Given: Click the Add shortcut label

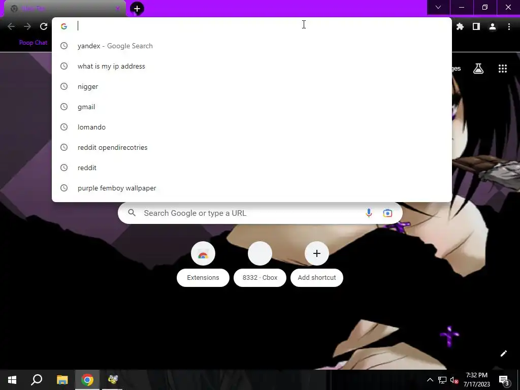Looking at the screenshot, I should click(x=317, y=278).
